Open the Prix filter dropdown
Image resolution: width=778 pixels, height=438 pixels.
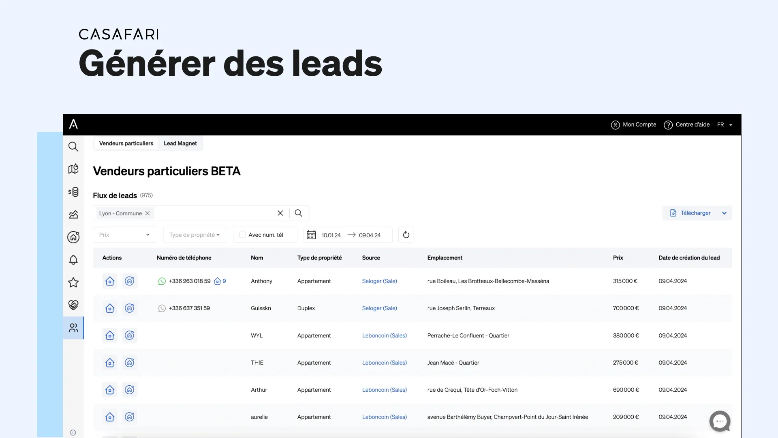(x=125, y=235)
